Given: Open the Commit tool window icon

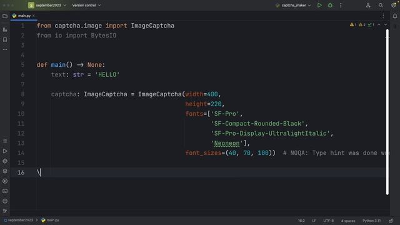Looking at the screenshot, I should click(x=5, y=29).
